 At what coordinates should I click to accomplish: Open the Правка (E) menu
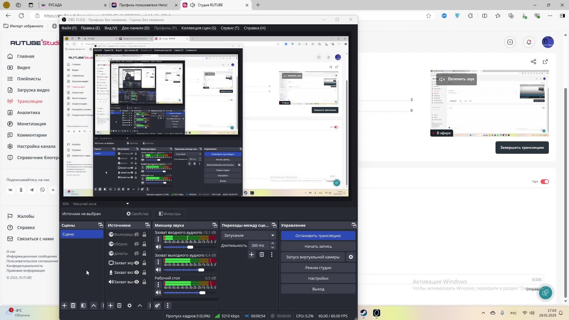pos(90,28)
